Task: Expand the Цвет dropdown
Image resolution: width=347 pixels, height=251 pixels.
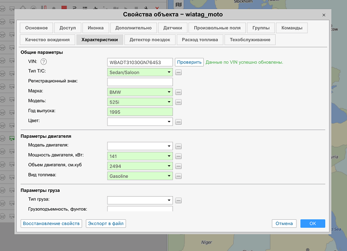Action: point(169,122)
